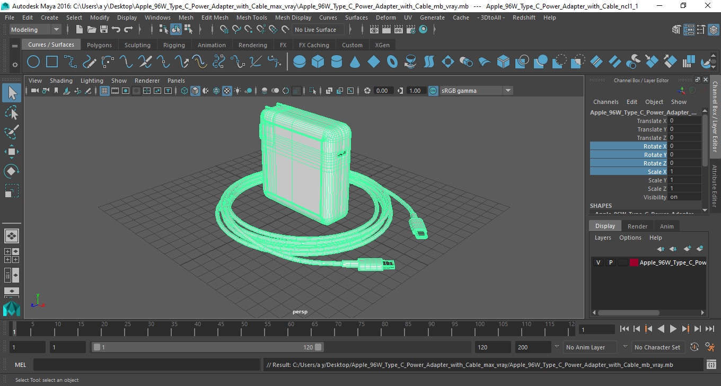Activate the Scale tool in the toolbox
The width and height of the screenshot is (721, 386).
click(x=12, y=191)
